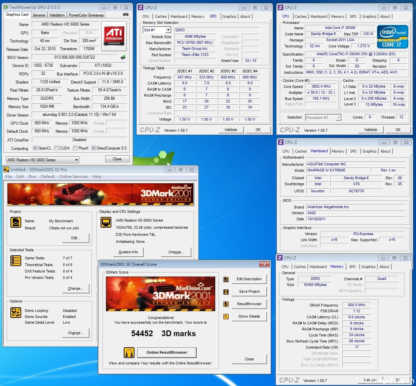Click Validate in the CPU-Z SPD window
The image size is (416, 386).
[231, 130]
